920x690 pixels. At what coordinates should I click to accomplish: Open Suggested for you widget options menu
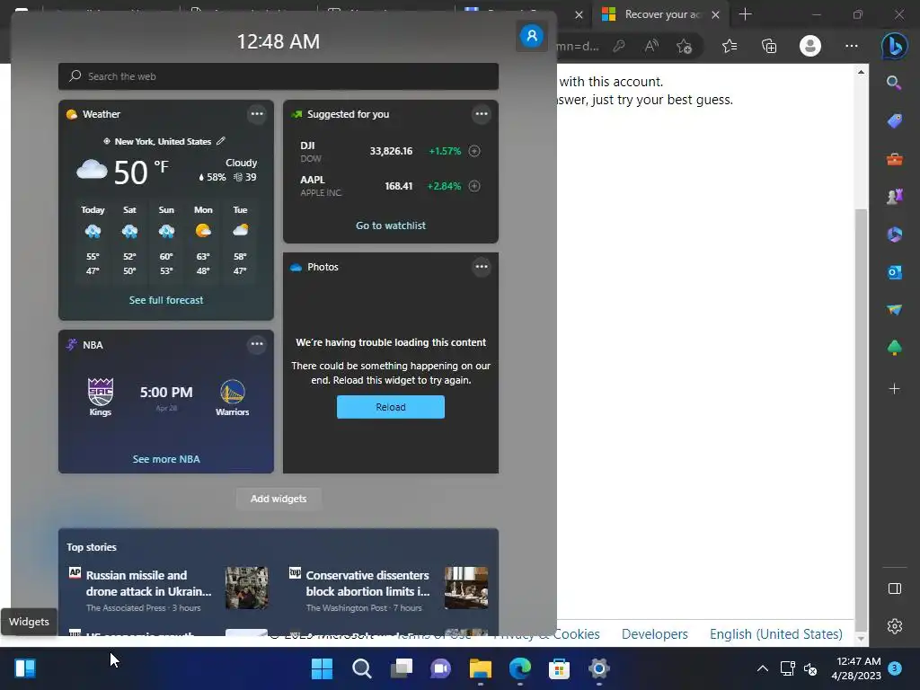482,114
